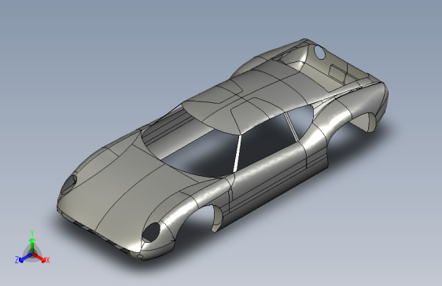Select the white windshield pillar on the car
This screenshot has height=286, width=442.
pyautogui.click(x=238, y=154)
